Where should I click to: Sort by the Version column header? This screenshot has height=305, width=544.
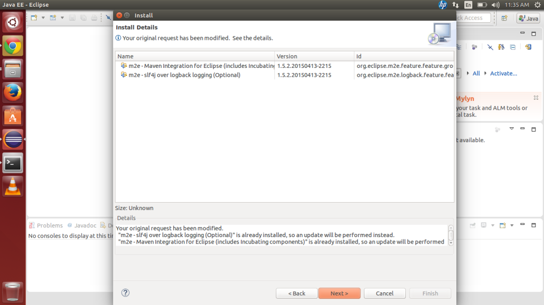[314, 56]
